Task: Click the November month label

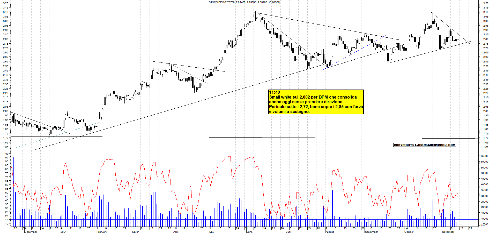Action: pos(448,232)
